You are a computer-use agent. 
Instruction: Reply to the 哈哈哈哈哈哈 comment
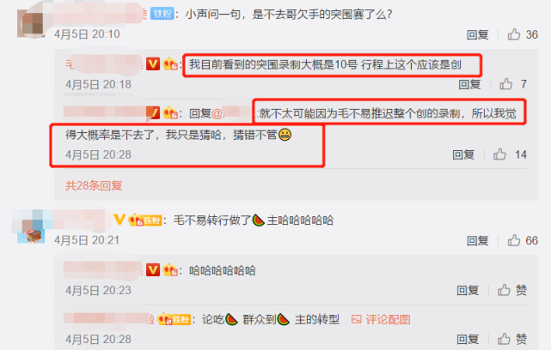468,290
